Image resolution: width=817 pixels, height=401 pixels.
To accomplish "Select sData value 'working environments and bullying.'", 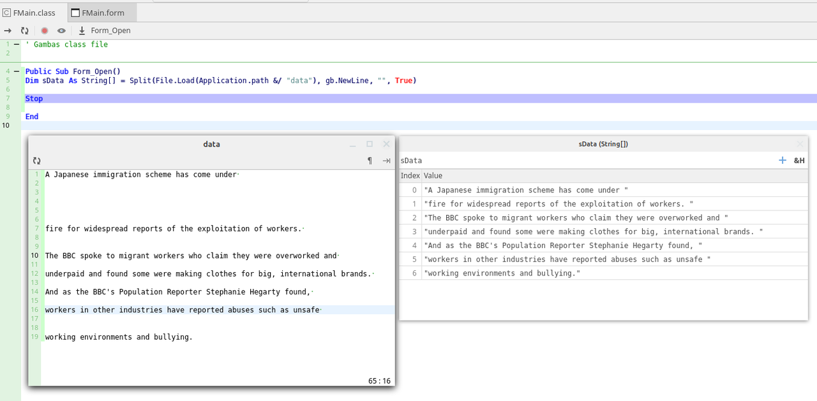I will (502, 273).
